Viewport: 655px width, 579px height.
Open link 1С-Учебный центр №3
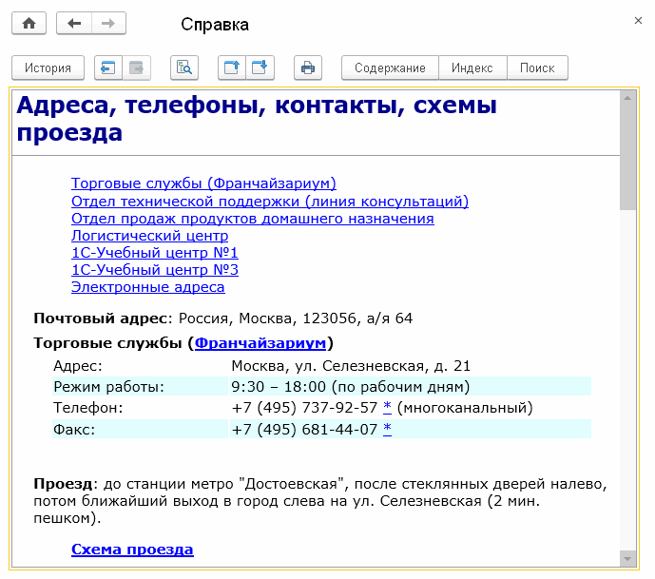(155, 270)
